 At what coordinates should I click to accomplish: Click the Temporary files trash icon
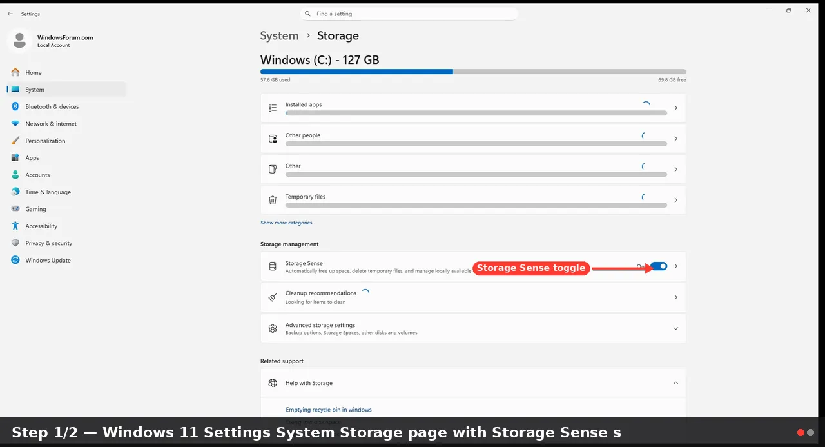tap(273, 200)
